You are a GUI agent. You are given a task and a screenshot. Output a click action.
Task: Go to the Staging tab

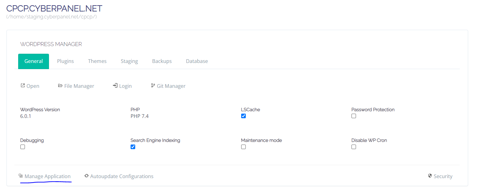(129, 61)
